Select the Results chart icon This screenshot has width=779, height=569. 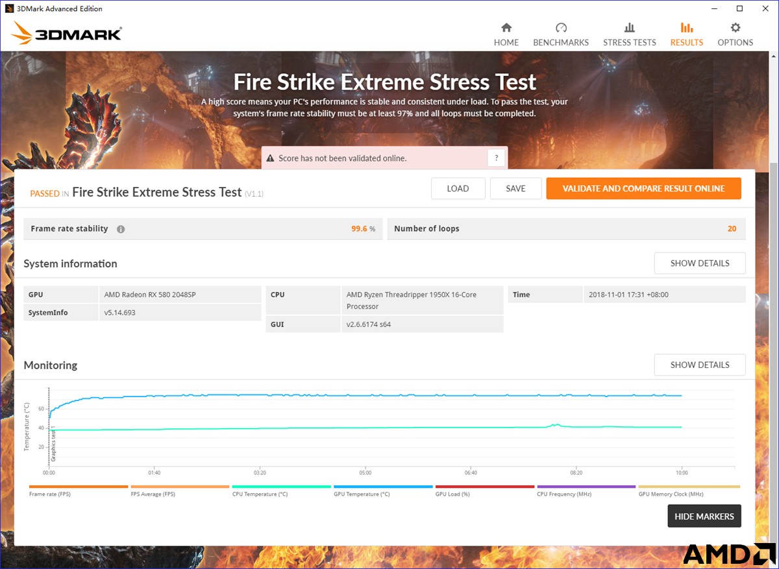(x=687, y=27)
